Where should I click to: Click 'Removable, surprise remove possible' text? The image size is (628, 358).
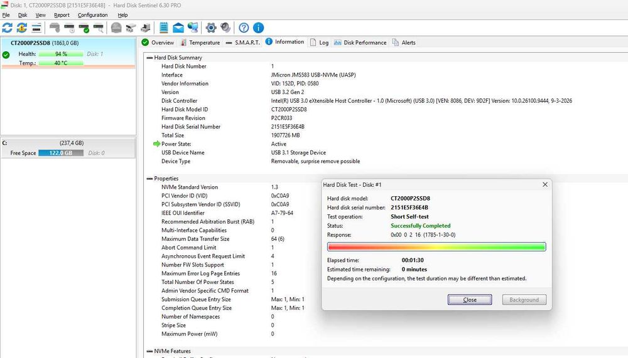pos(316,161)
